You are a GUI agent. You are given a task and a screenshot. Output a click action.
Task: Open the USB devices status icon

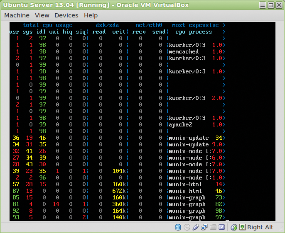(196, 227)
